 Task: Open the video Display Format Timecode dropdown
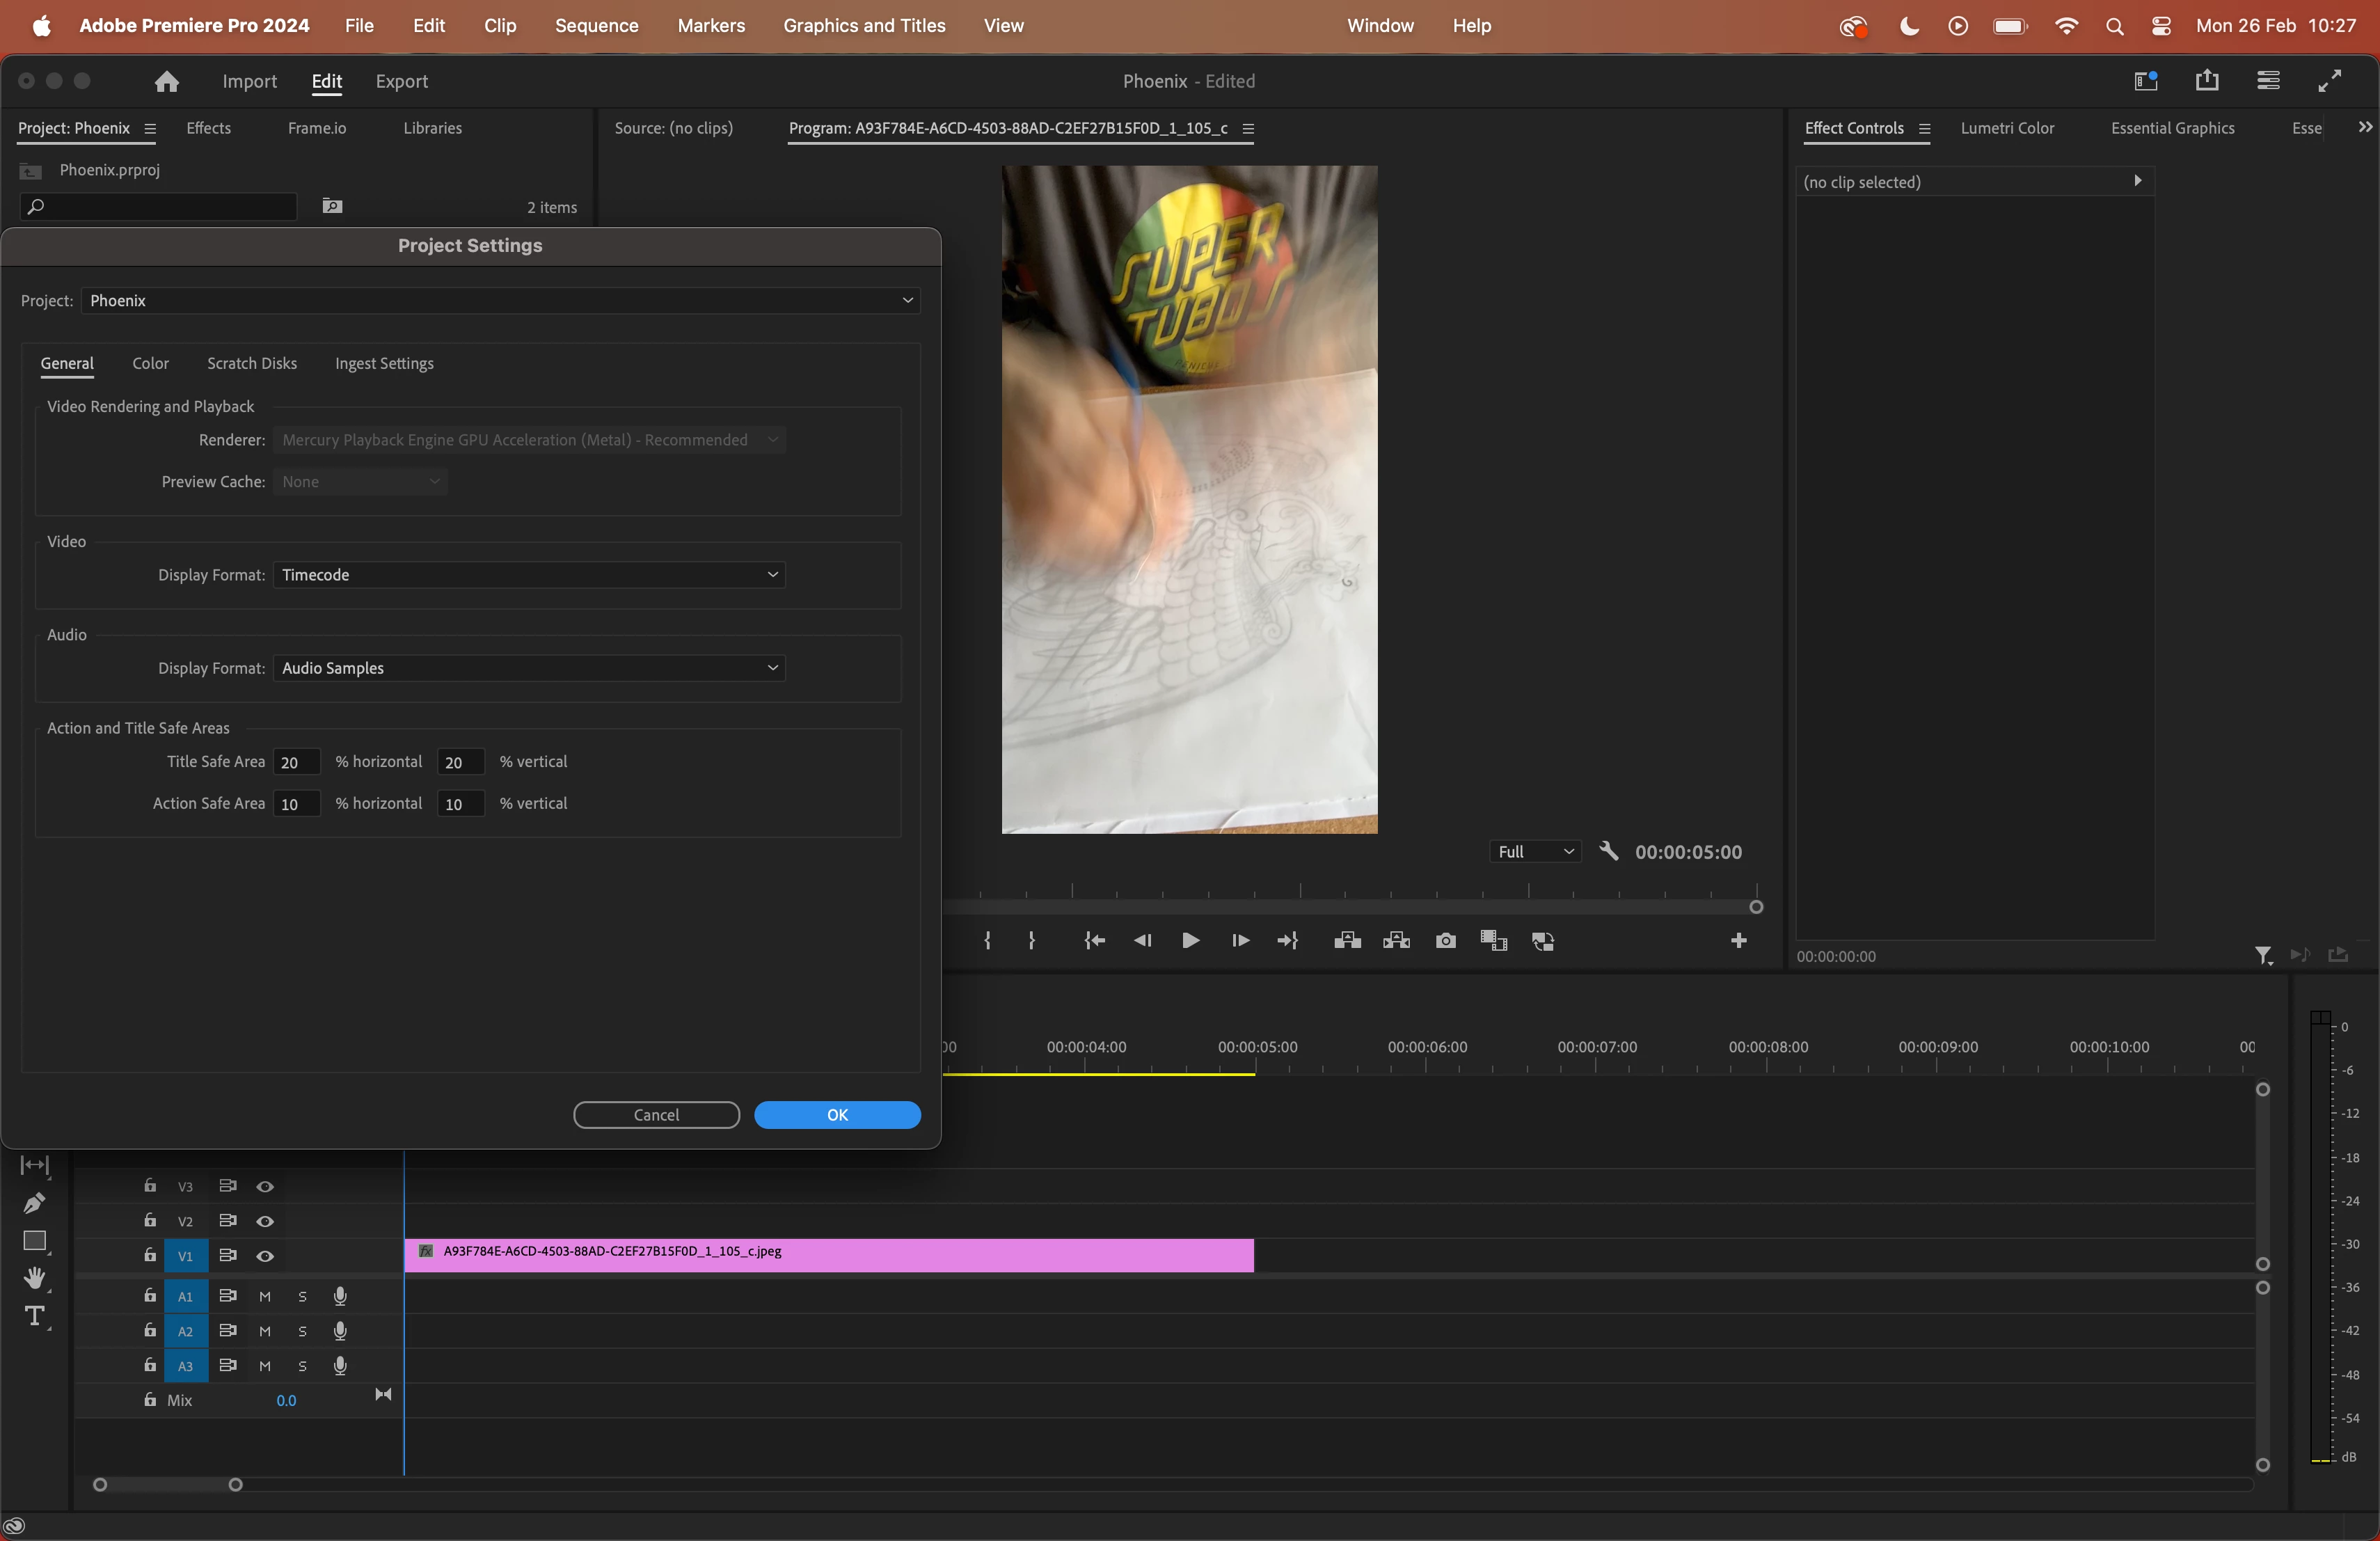(529, 575)
